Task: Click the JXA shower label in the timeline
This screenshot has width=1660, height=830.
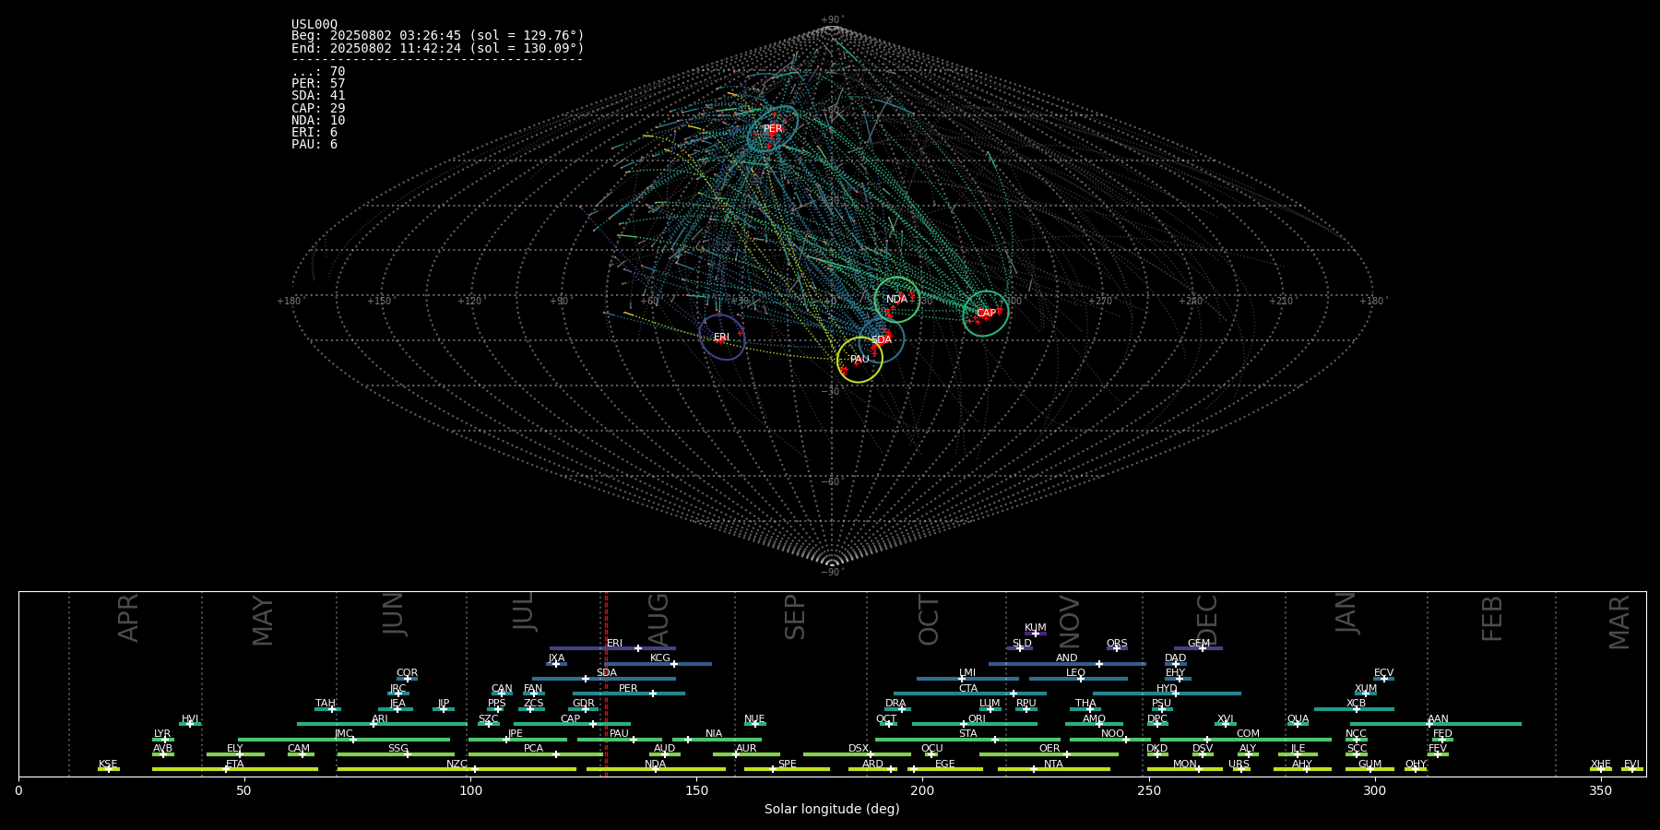Action: pos(556,658)
